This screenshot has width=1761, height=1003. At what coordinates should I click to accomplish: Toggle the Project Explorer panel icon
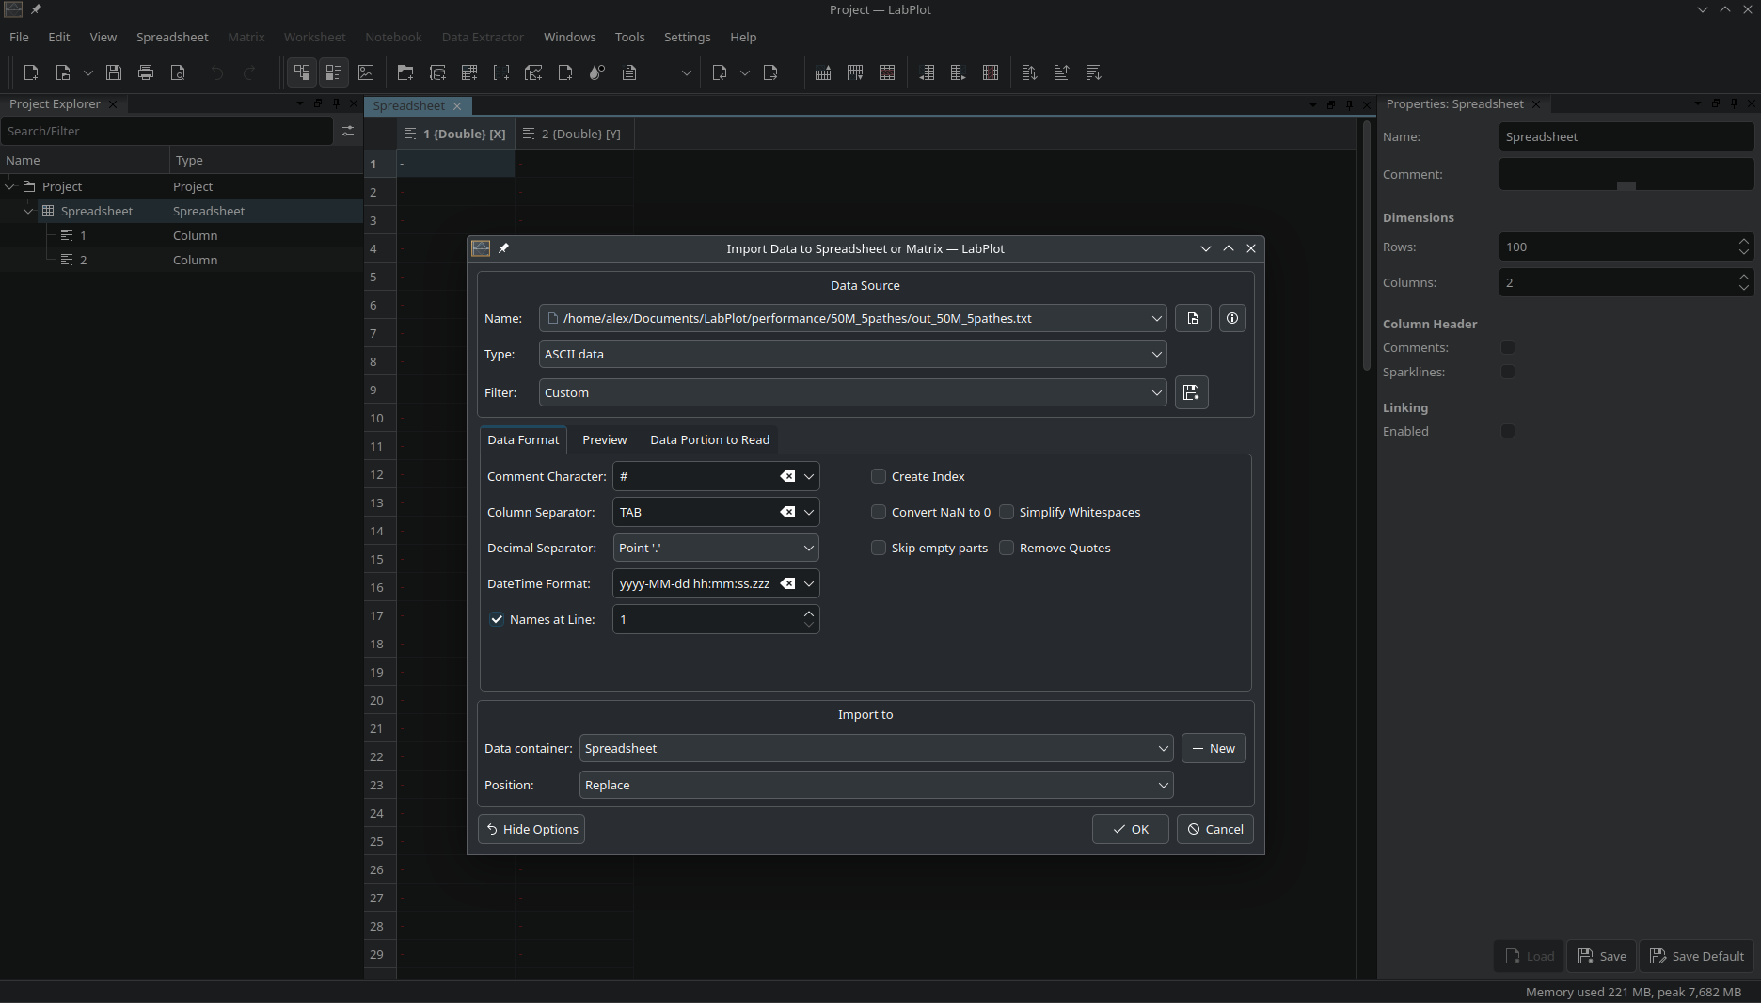point(301,72)
